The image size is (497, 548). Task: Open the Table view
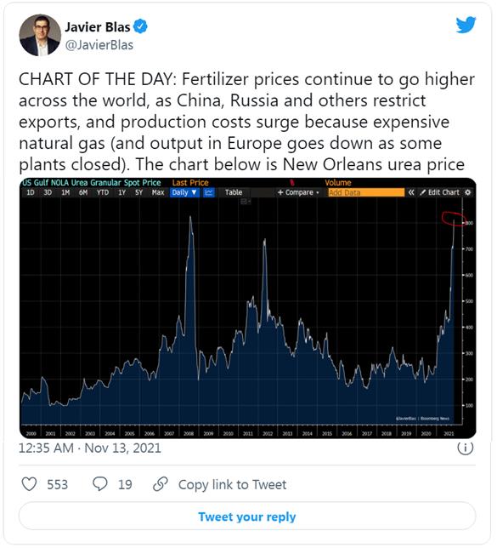pyautogui.click(x=234, y=192)
